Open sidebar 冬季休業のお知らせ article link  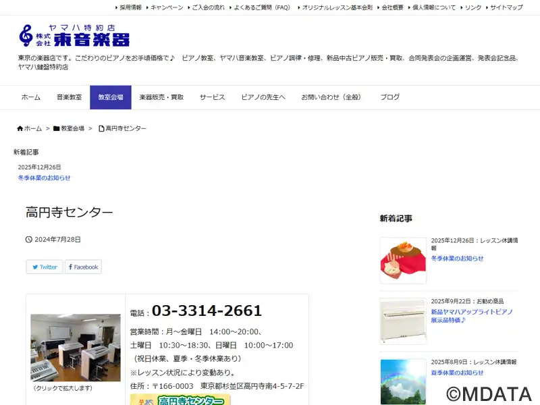[x=458, y=259]
